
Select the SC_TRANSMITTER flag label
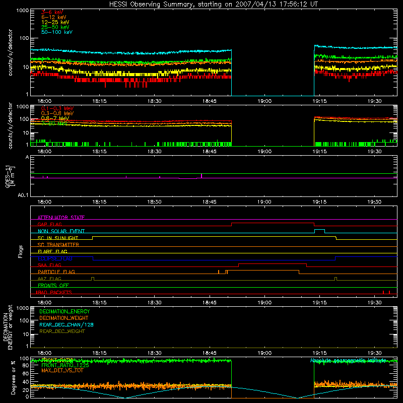point(58,244)
